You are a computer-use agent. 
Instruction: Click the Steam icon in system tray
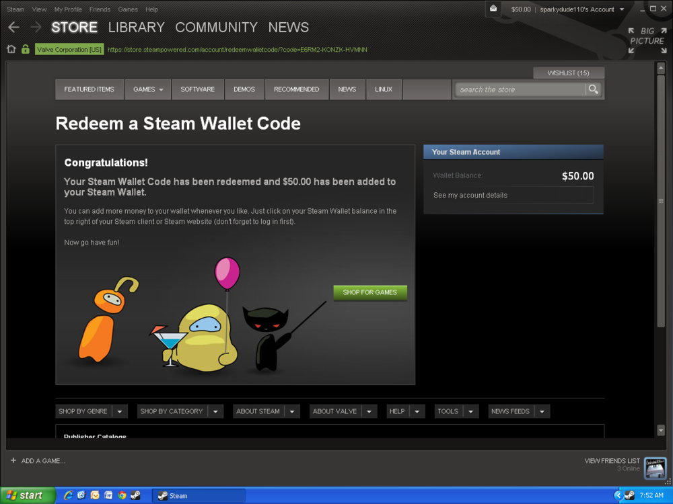[630, 495]
